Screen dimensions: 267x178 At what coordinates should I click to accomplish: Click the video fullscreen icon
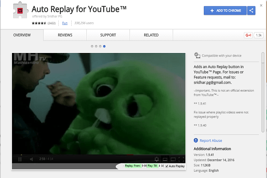click(x=182, y=159)
